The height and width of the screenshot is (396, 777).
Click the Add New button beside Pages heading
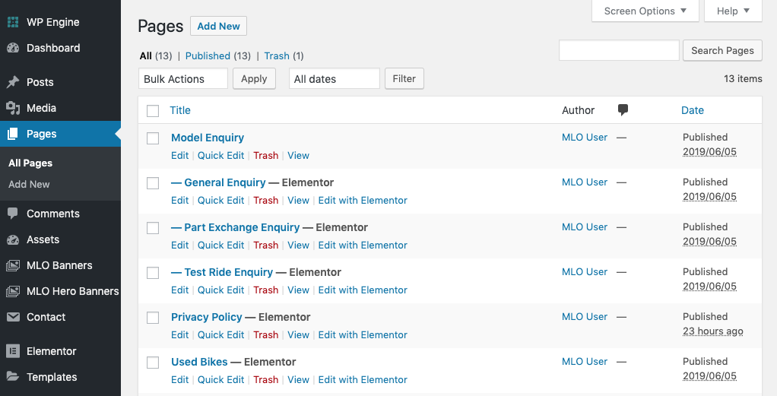(218, 27)
